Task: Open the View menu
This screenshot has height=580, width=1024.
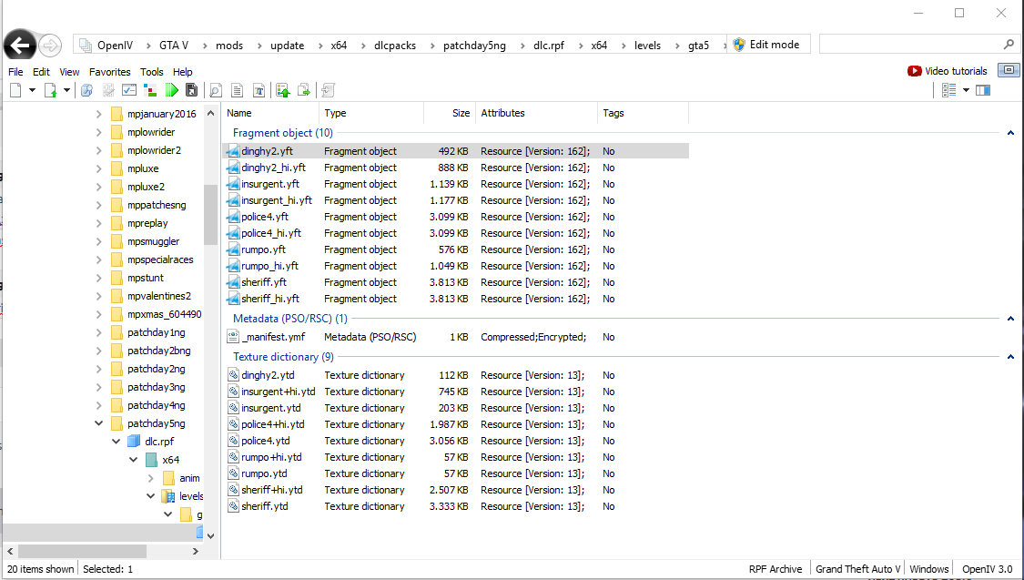Action: click(69, 72)
